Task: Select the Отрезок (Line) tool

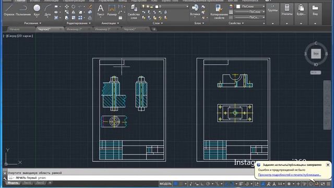Action: click(x=9, y=10)
